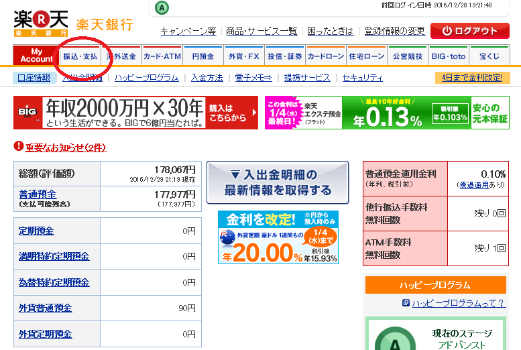Click the 困ったときは help link
Image resolution: width=521 pixels, height=350 pixels.
(x=331, y=32)
